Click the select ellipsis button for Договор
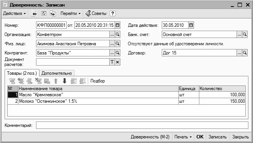This screenshot has width=253, height=143. click(x=239, y=53)
